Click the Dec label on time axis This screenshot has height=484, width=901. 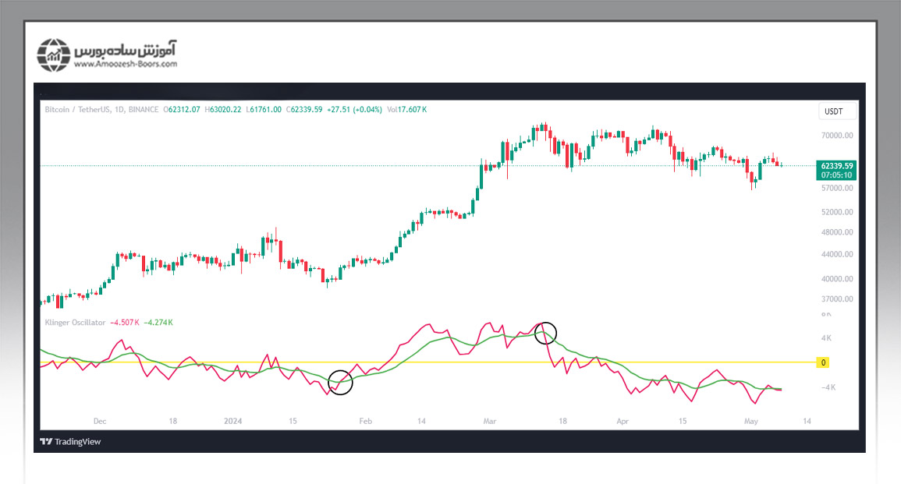[99, 421]
